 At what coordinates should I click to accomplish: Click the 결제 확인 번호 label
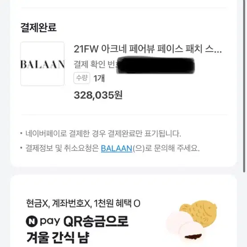coord(96,65)
